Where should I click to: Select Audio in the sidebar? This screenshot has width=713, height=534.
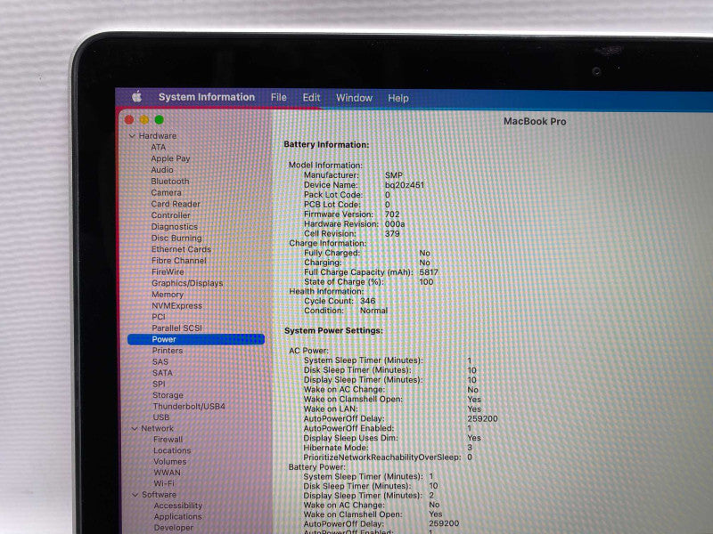(x=162, y=170)
